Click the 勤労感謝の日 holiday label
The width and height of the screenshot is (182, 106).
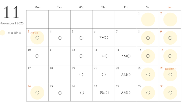171,69
